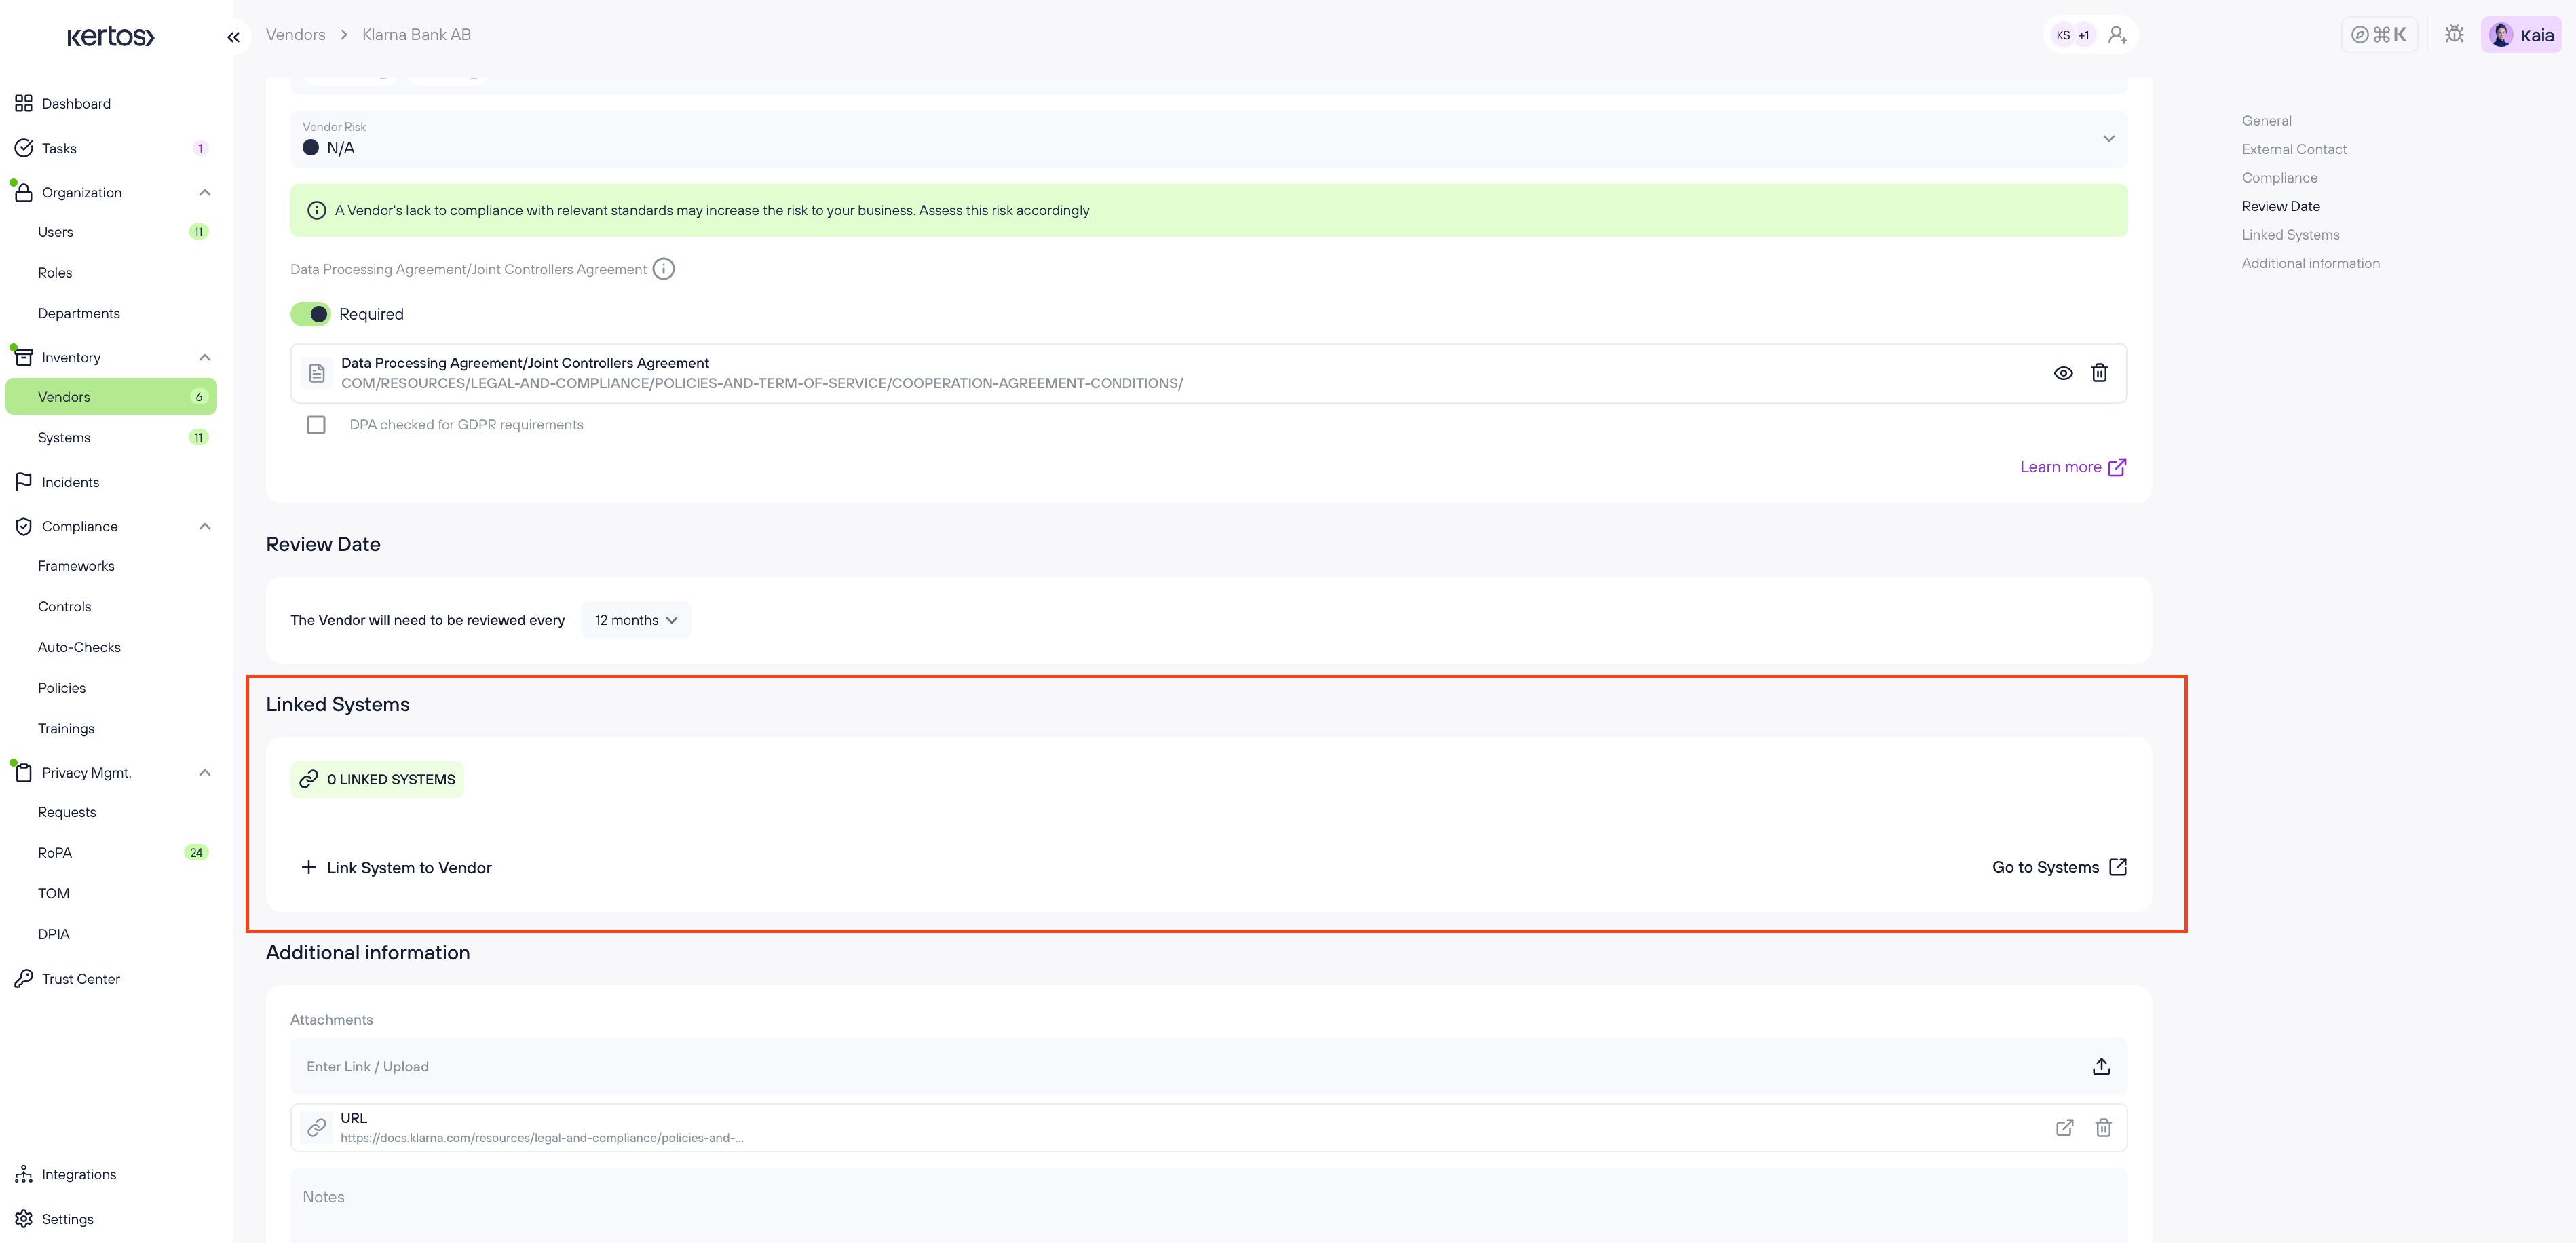Click the document file icon in DPA row

(316, 373)
